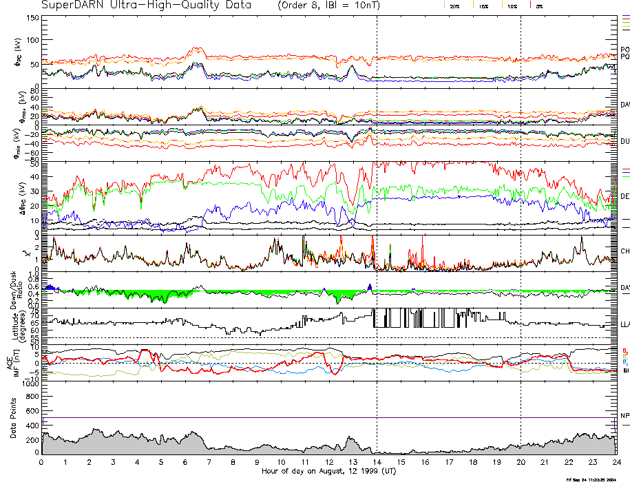Click the hour 12 tick label on x-axis
630x482 pixels.
pyautogui.click(x=328, y=463)
